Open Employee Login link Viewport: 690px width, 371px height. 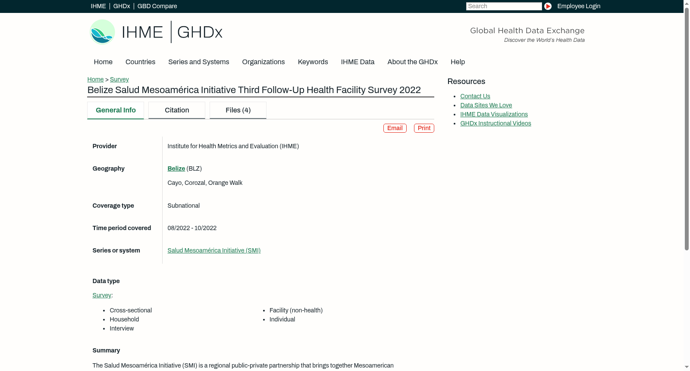point(579,6)
